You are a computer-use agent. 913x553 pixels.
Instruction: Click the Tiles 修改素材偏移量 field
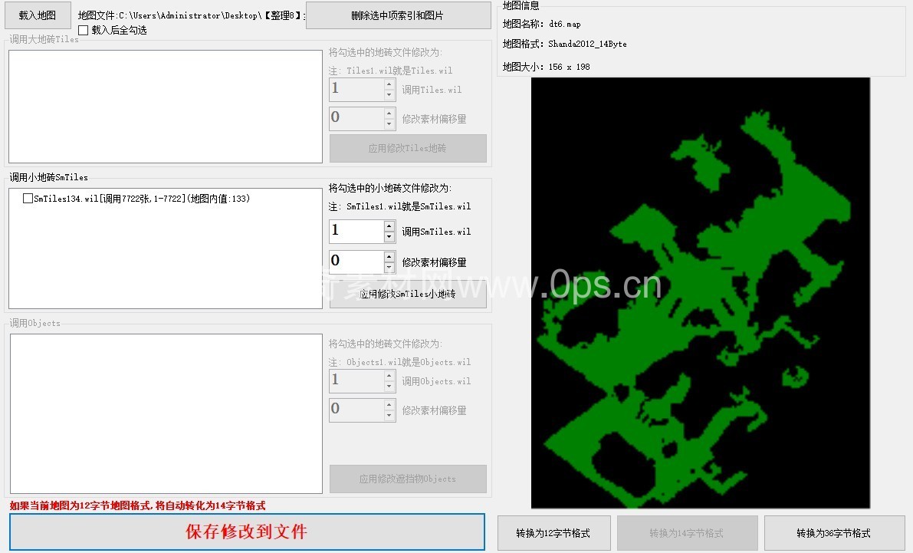(x=356, y=118)
